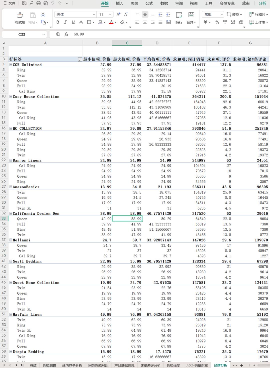Toggle top vertical alignment

tap(137, 14)
